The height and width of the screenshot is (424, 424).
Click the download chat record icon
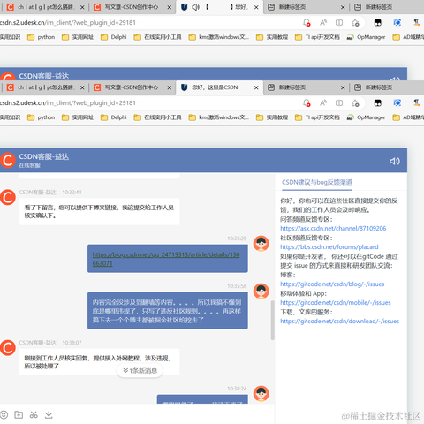(49, 414)
